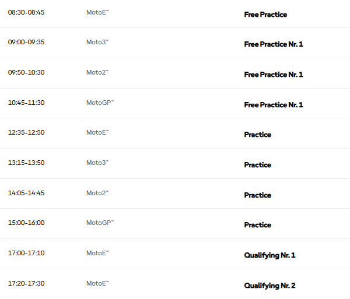The height and width of the screenshot is (299, 350).
Task: Select Moto2 Practice at 14:05-14:45
Action: (175, 194)
